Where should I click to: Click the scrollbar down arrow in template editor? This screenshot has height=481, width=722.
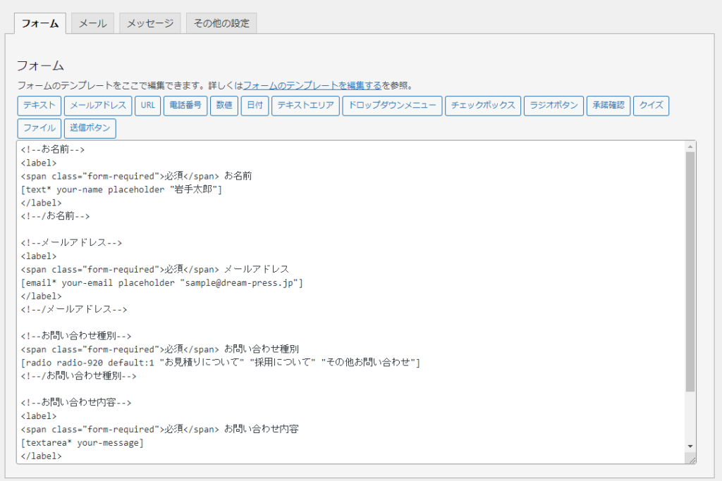(690, 446)
